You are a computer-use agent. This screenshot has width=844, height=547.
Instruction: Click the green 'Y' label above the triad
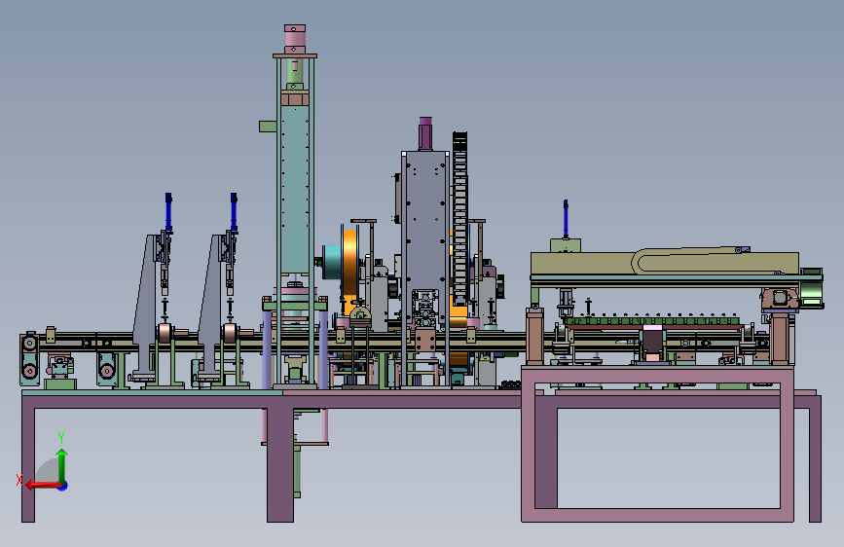pos(61,437)
